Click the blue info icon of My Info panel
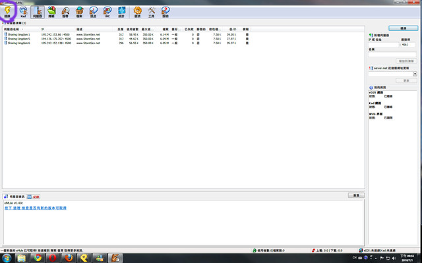The image size is (422, 263). click(x=371, y=88)
